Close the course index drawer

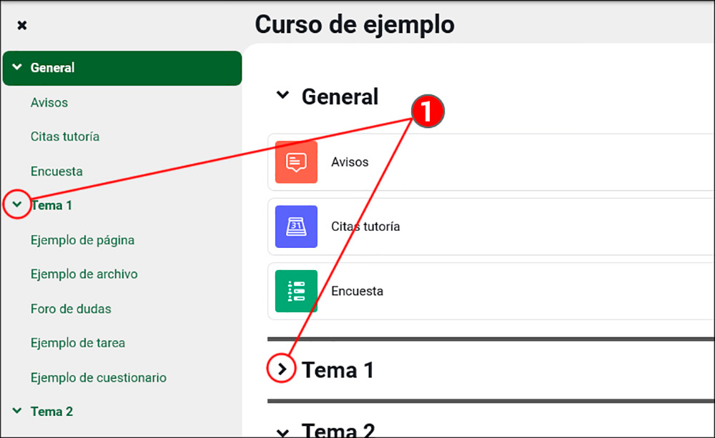[22, 26]
